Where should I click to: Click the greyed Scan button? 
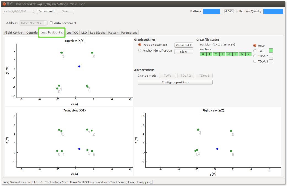tap(65, 11)
